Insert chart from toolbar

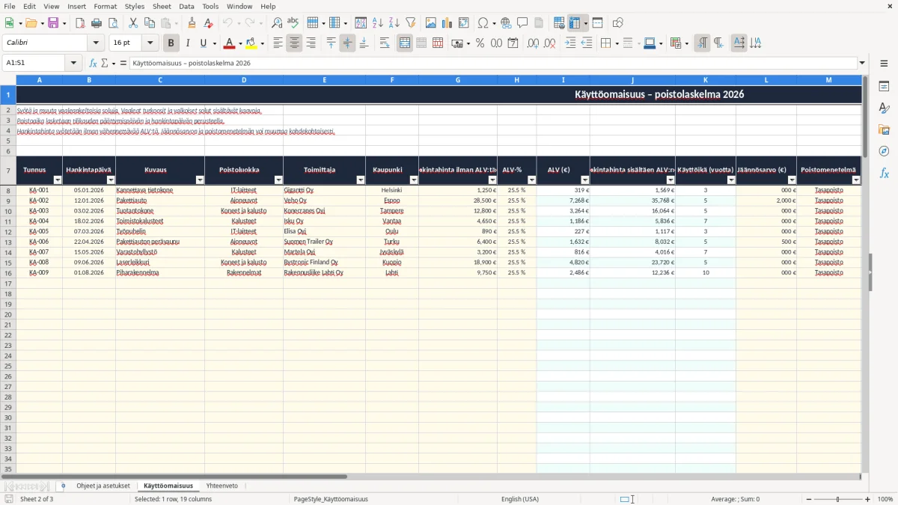click(448, 23)
